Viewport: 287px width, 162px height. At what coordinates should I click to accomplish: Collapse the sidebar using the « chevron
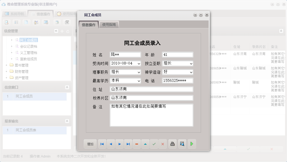click(x=56, y=31)
